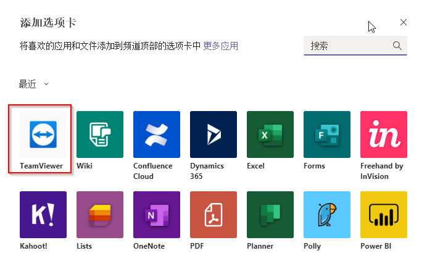
Task: Pick the Forms app tile
Action: pyautogui.click(x=327, y=134)
